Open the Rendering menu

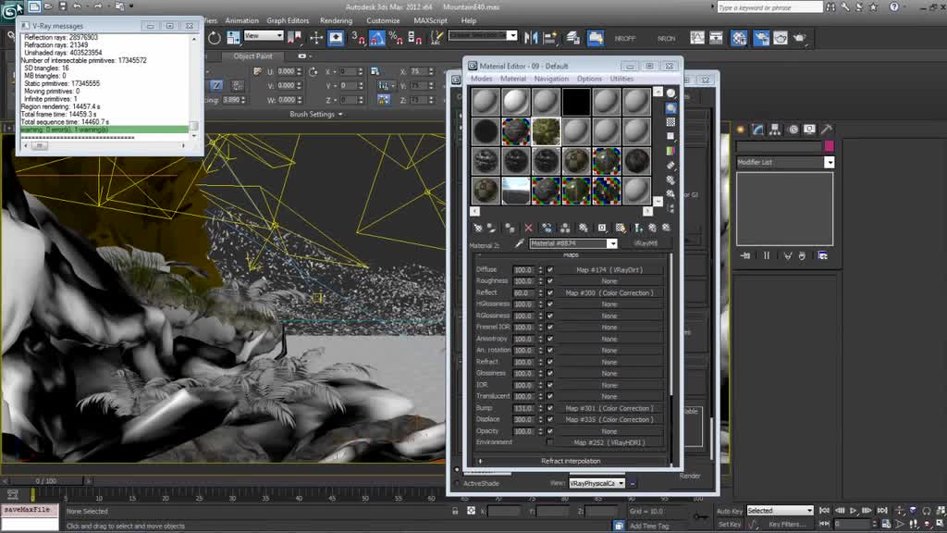[x=337, y=20]
